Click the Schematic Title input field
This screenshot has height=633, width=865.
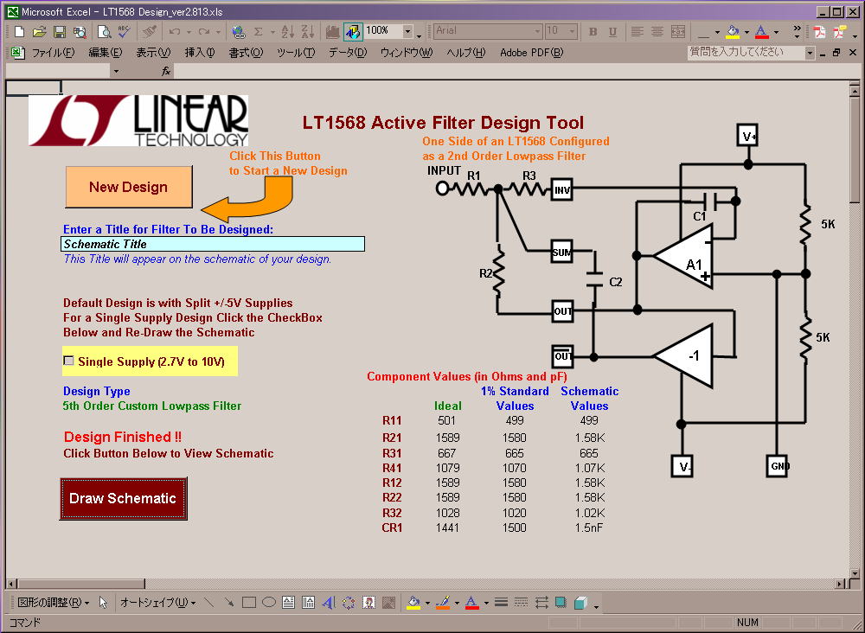213,244
